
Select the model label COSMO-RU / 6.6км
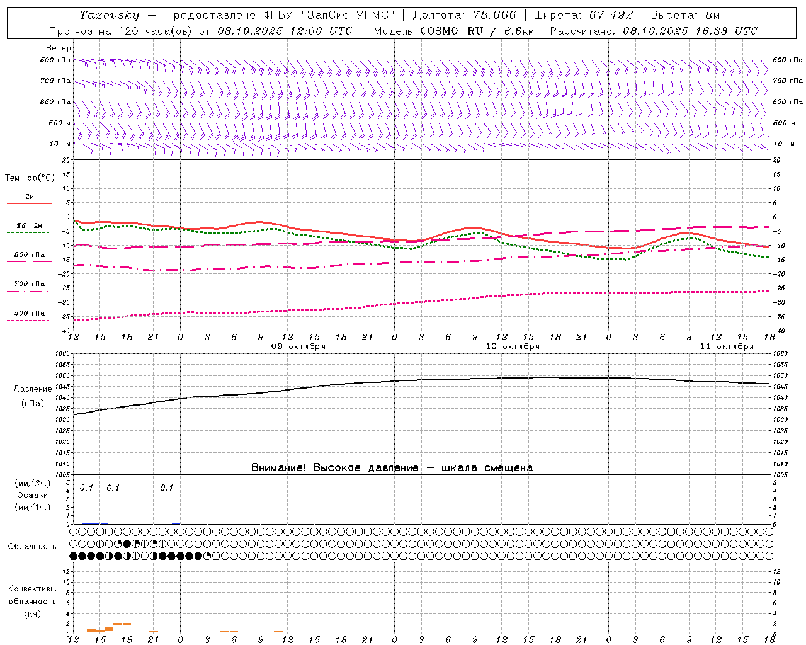click(x=477, y=31)
